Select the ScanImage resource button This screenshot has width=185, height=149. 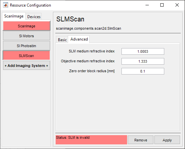[27, 26]
